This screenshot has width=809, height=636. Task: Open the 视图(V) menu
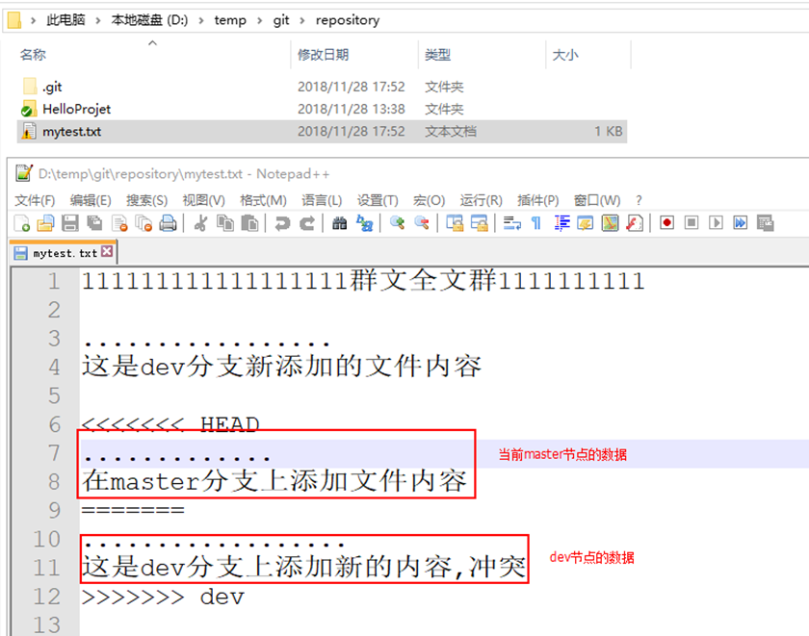point(204,200)
